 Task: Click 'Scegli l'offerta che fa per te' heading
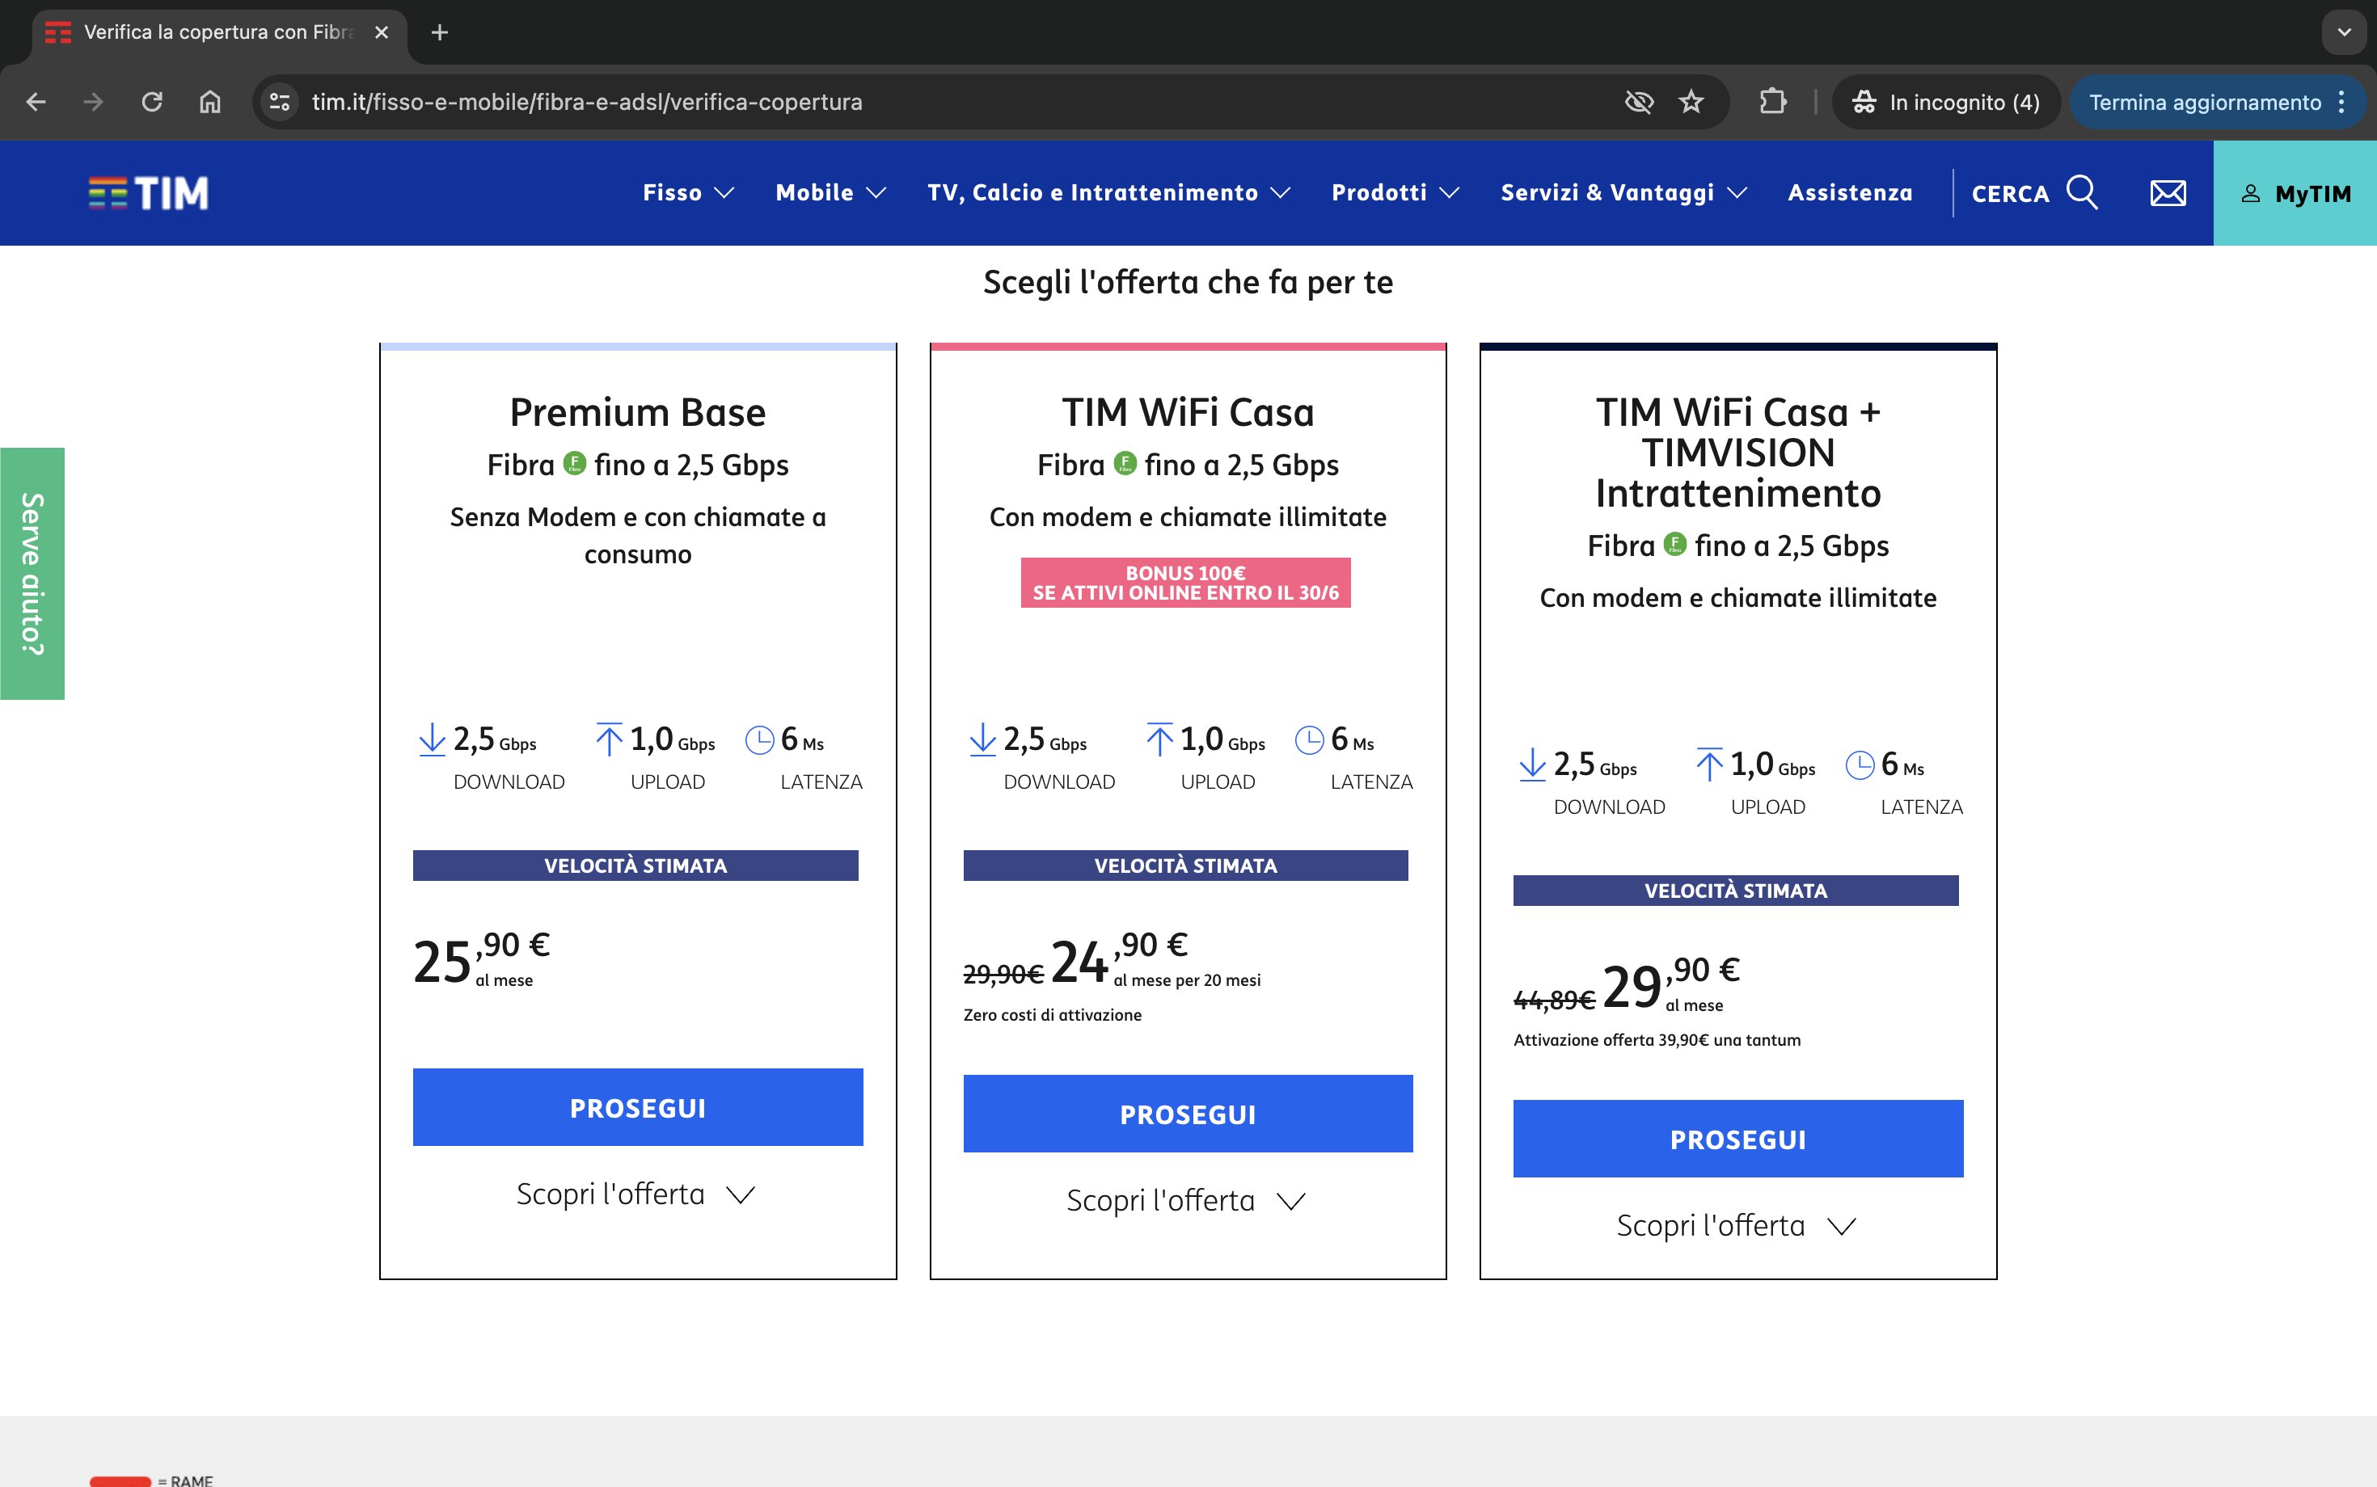tap(1188, 282)
